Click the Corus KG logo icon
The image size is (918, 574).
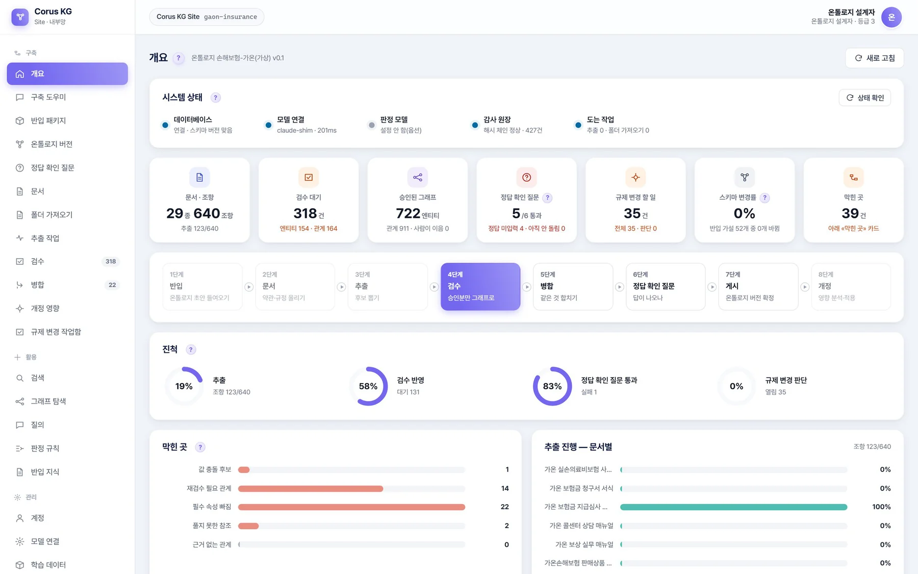20,17
